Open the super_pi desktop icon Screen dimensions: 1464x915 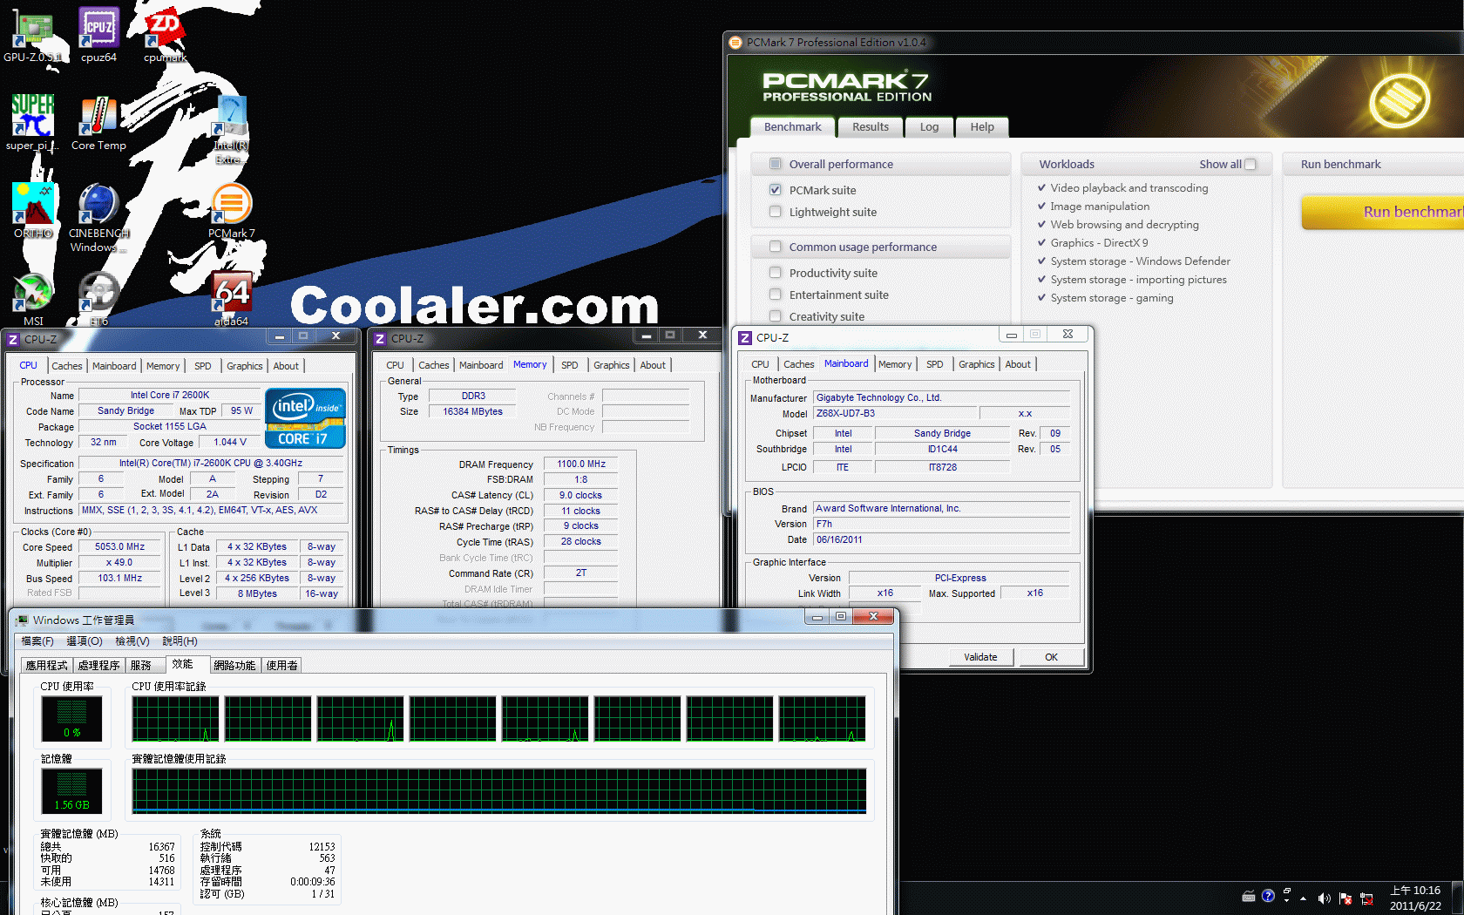point(32,122)
